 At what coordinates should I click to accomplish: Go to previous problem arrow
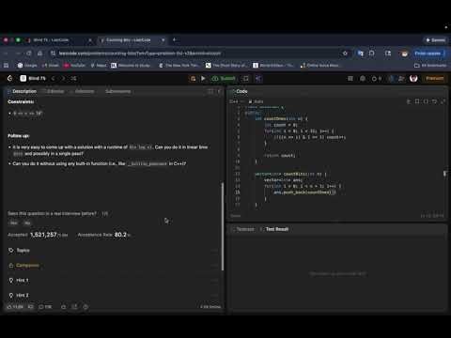pos(53,78)
